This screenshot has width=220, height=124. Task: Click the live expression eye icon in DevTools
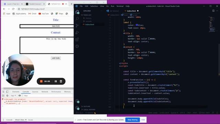pyautogui.click(x=20, y=96)
